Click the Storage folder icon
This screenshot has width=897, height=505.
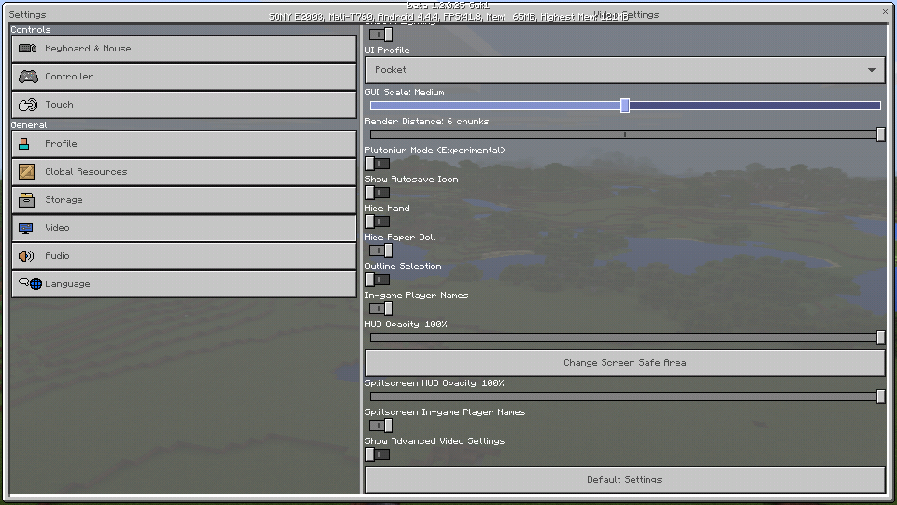click(x=26, y=200)
